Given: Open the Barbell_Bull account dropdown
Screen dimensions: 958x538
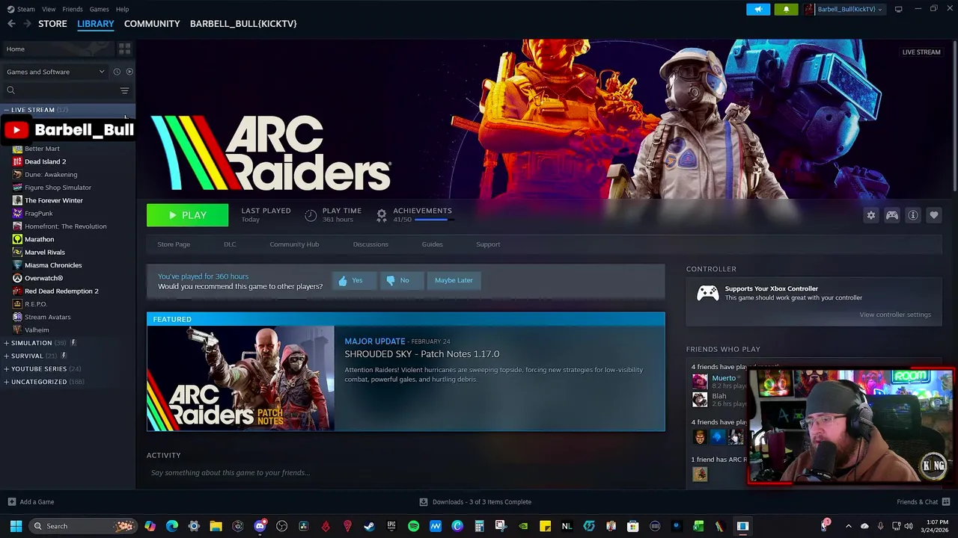Looking at the screenshot, I should 843,9.
